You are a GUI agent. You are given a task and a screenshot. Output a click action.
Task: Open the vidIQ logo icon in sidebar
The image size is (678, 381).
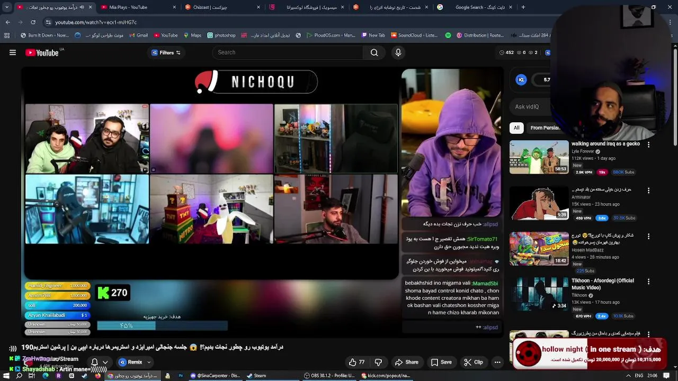[x=521, y=80]
